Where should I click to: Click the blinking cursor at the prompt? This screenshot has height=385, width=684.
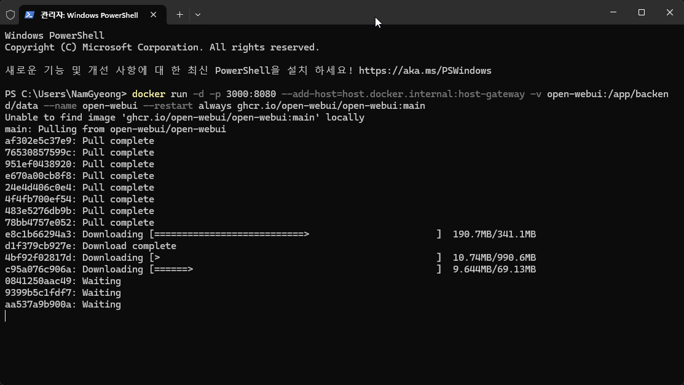(x=6, y=316)
